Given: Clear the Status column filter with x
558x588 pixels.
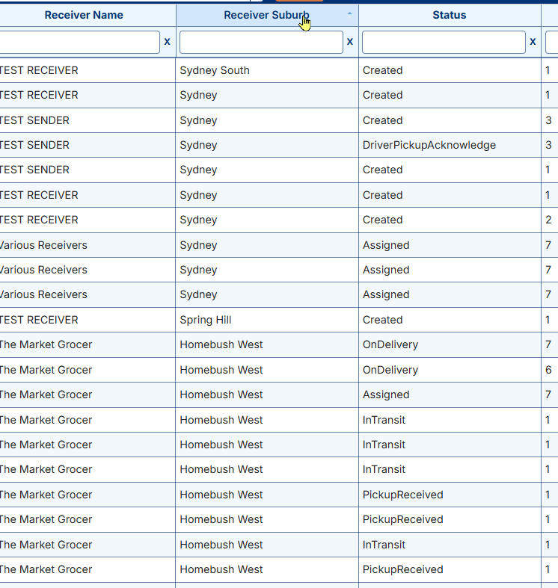Looking at the screenshot, I should [x=533, y=42].
